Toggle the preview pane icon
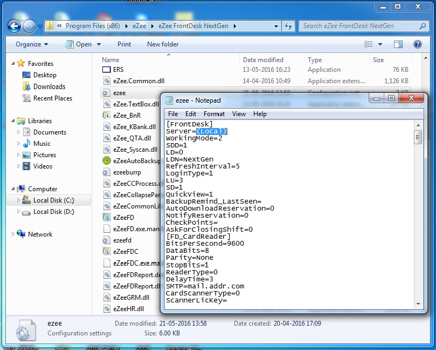 pos(398,44)
